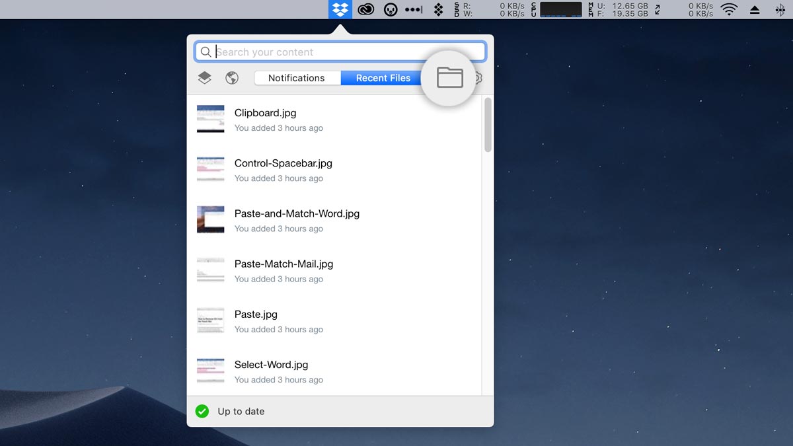Select the Clipboard.jpg file name
Image resolution: width=793 pixels, height=446 pixels.
(266, 113)
